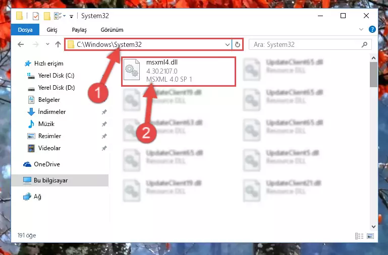
Task: Go forward with the forward arrow
Action: [36, 44]
